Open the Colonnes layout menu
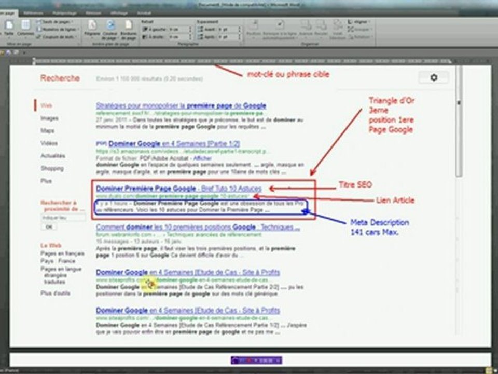Image resolution: width=498 pixels, height=374 pixels. [x=25, y=29]
